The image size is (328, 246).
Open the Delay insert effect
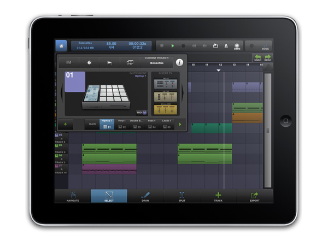tap(166, 83)
